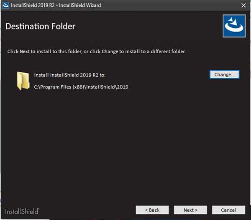Click the InstallShield title bar icon
This screenshot has width=251, height=220.
[x=6, y=5]
